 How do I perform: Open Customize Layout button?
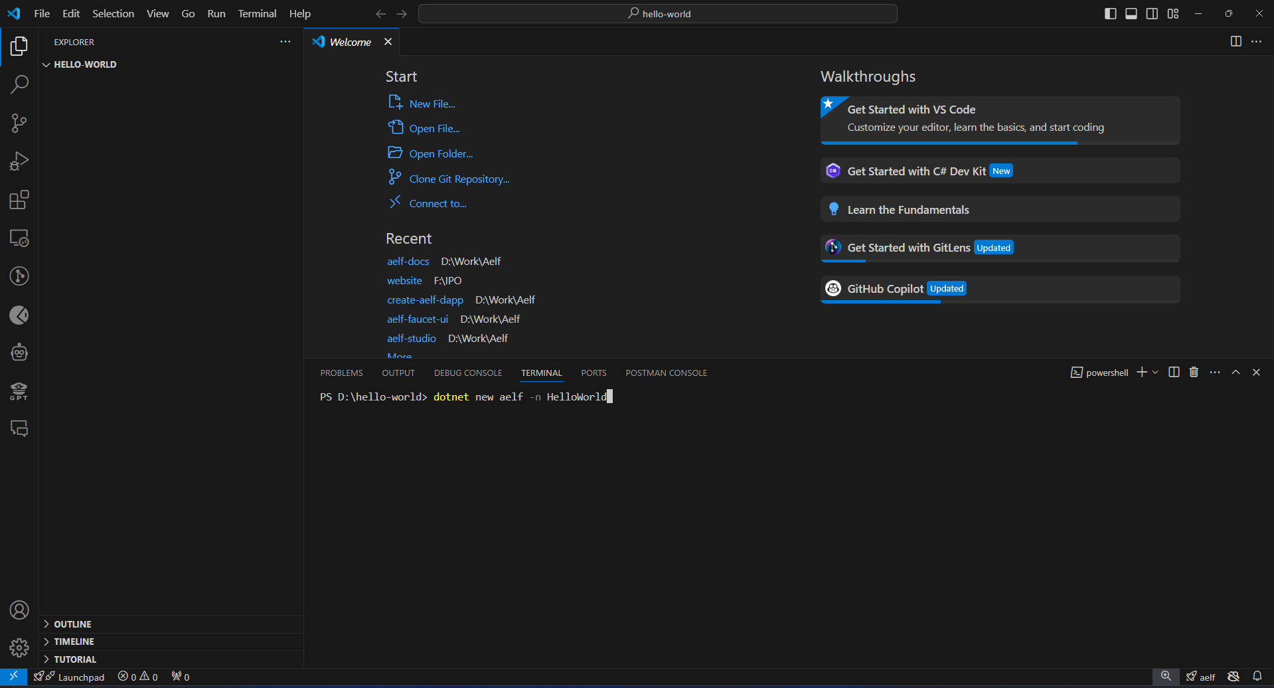[1173, 14]
